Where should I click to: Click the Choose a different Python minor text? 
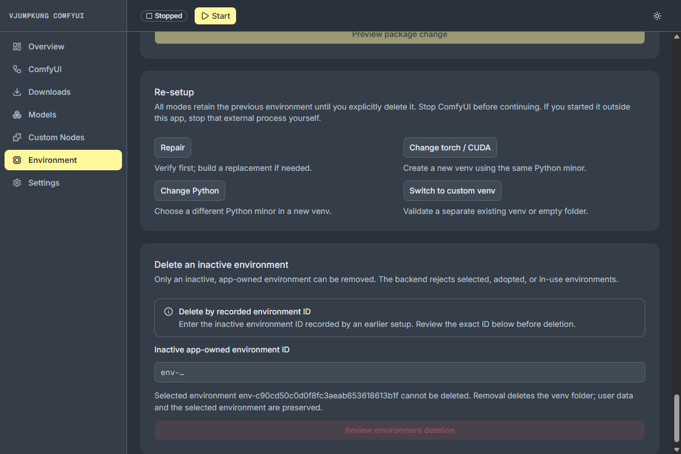243,211
